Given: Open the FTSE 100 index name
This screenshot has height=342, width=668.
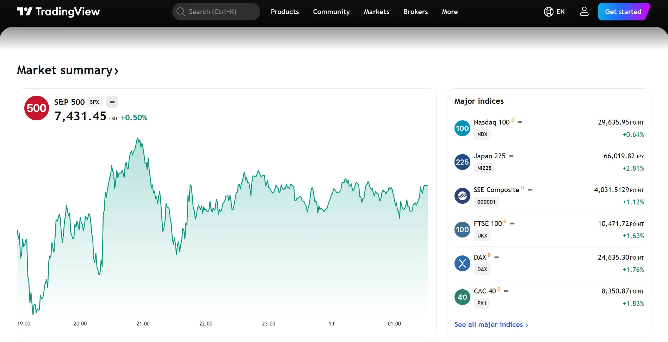Looking at the screenshot, I should pos(488,223).
